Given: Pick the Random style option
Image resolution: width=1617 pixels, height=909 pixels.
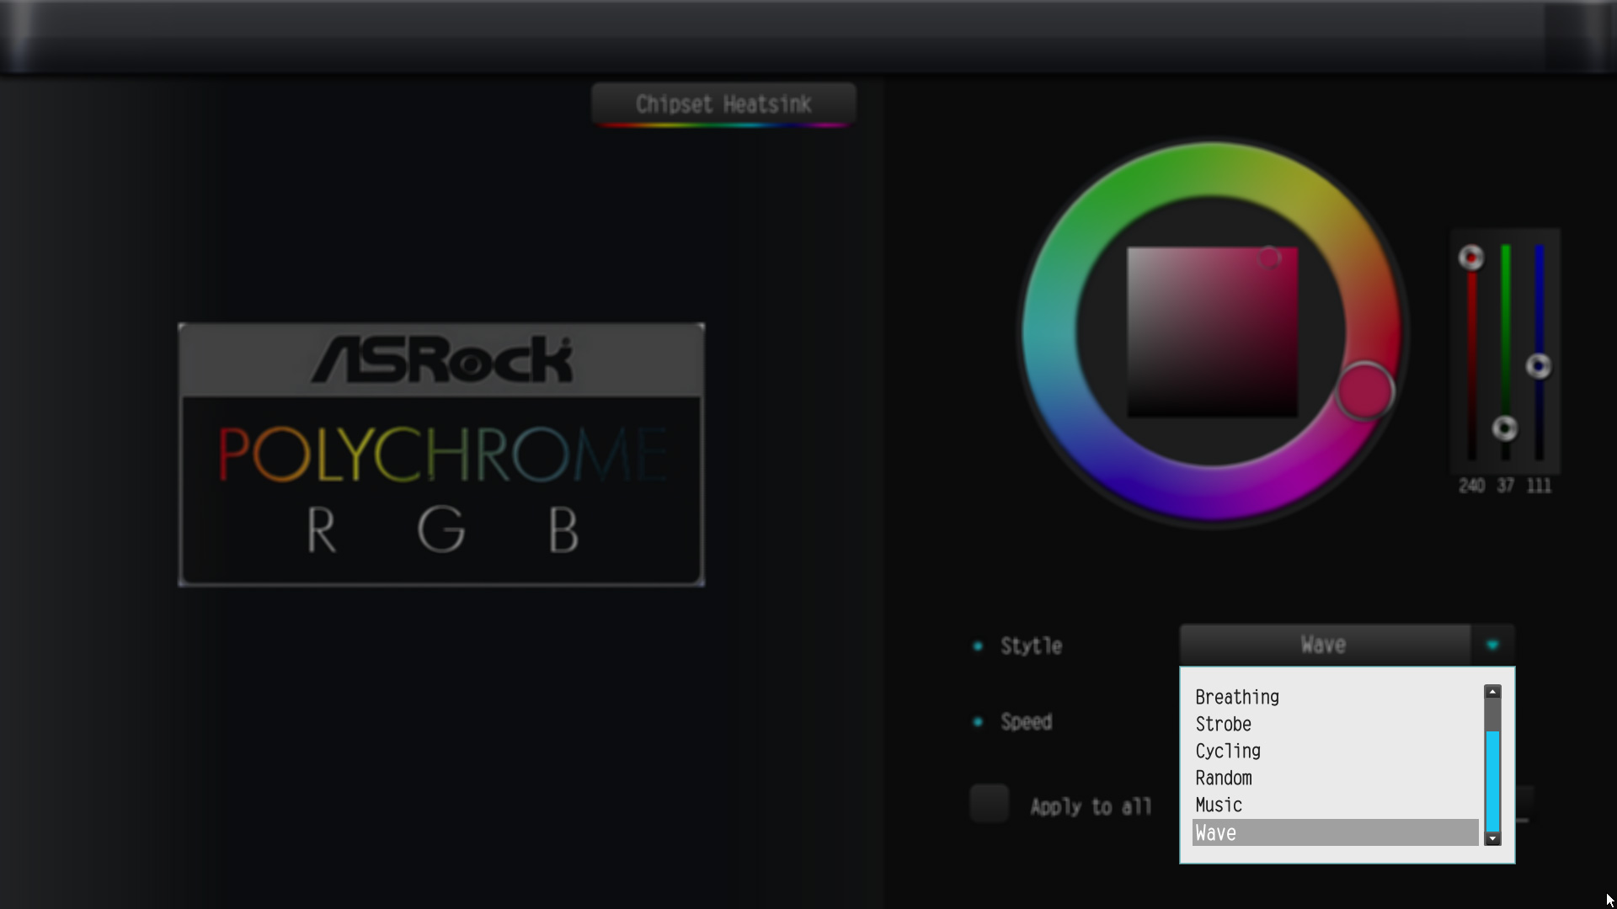Looking at the screenshot, I should pos(1224,778).
